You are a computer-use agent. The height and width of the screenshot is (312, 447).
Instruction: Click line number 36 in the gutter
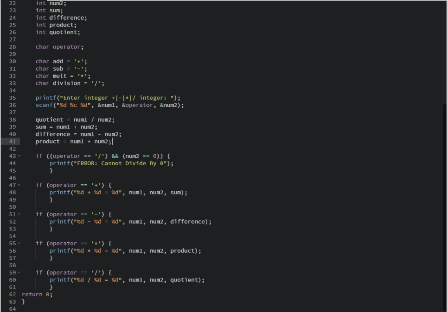(12, 105)
